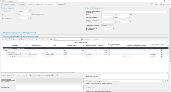Click the info circle icon
Screen dimensions: 171x92
47,39
